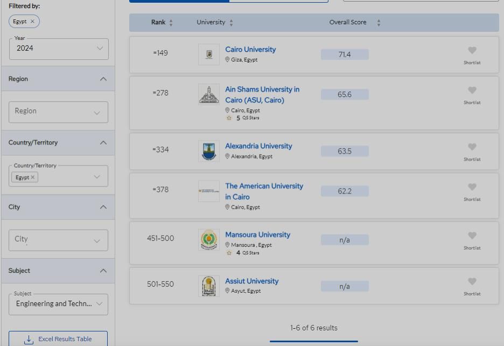Open the Subject dropdown
The width and height of the screenshot is (504, 346).
[x=59, y=304]
